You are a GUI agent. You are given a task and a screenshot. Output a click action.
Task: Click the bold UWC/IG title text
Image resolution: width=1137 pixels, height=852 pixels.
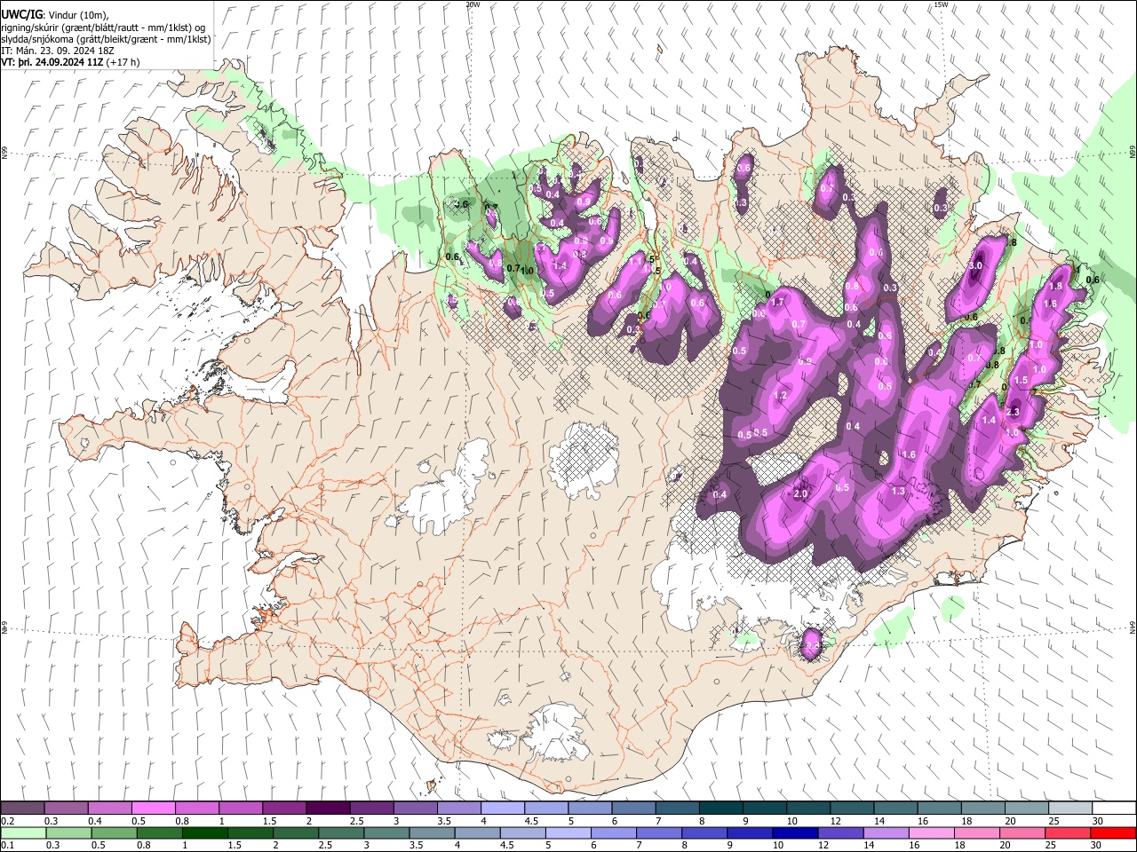point(21,14)
